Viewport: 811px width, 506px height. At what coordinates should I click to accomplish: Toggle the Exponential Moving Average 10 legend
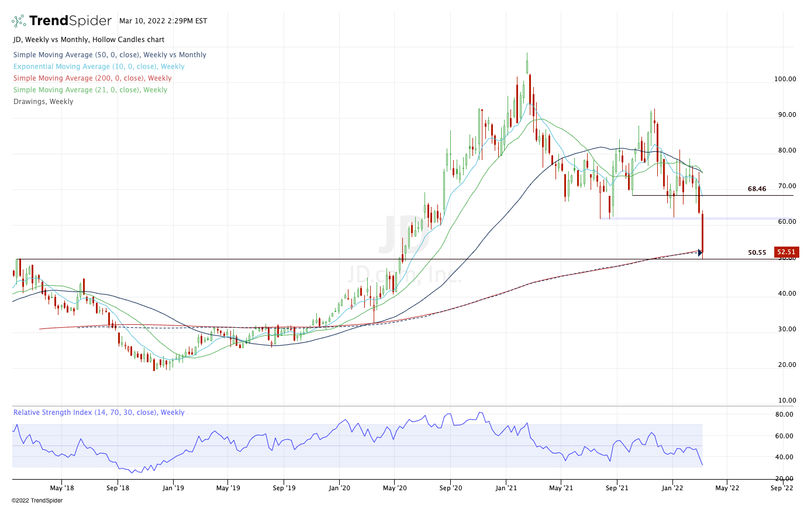[98, 67]
